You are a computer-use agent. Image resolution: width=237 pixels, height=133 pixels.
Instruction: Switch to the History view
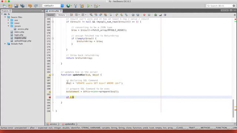point(61,15)
